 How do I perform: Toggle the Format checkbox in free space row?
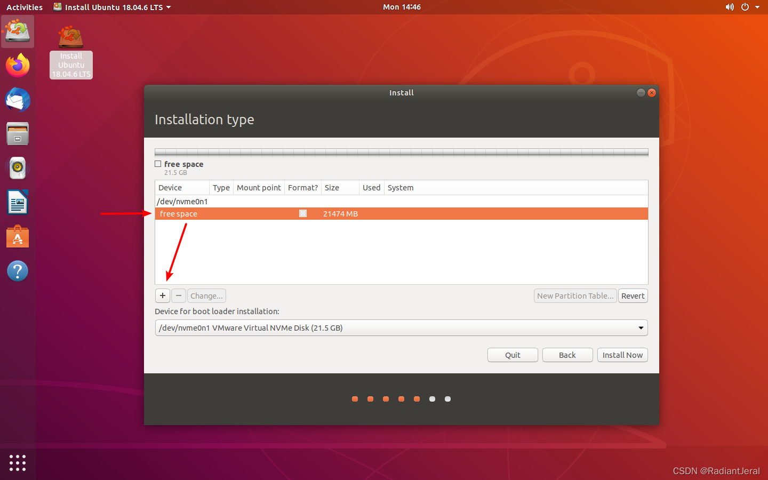click(303, 213)
